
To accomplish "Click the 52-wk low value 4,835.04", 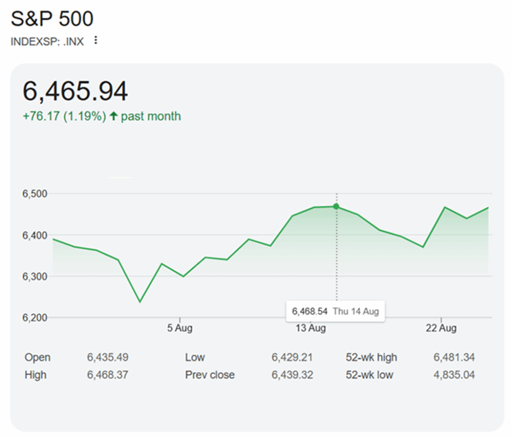I will click(454, 375).
